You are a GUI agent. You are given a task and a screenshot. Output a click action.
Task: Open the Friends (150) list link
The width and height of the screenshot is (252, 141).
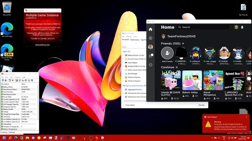[172, 43]
